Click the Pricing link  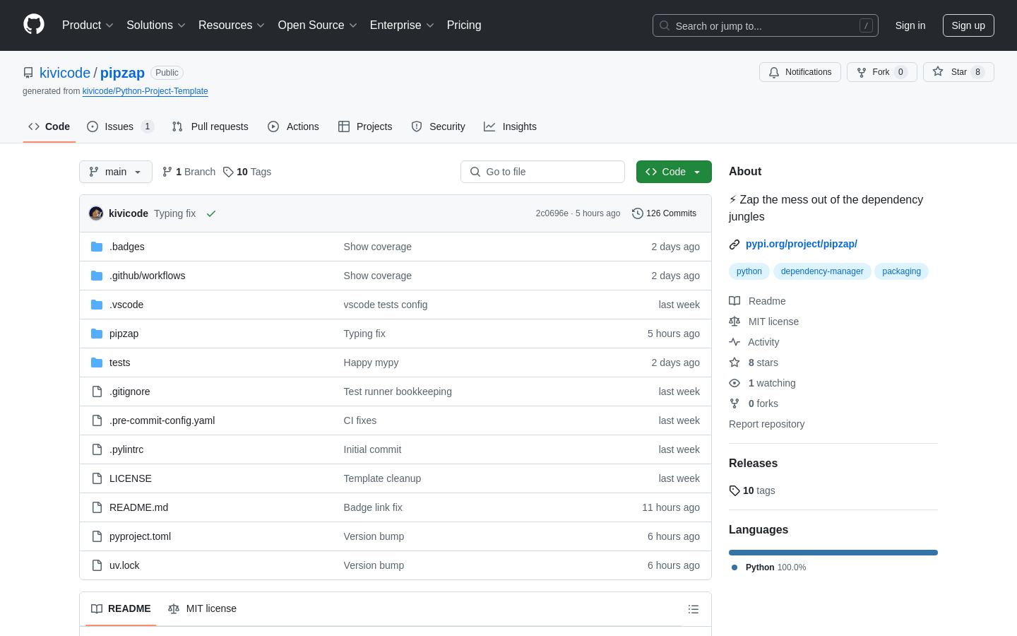[464, 25]
